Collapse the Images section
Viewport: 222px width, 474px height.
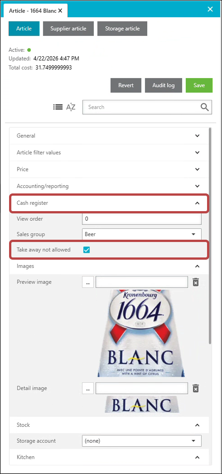109,266
